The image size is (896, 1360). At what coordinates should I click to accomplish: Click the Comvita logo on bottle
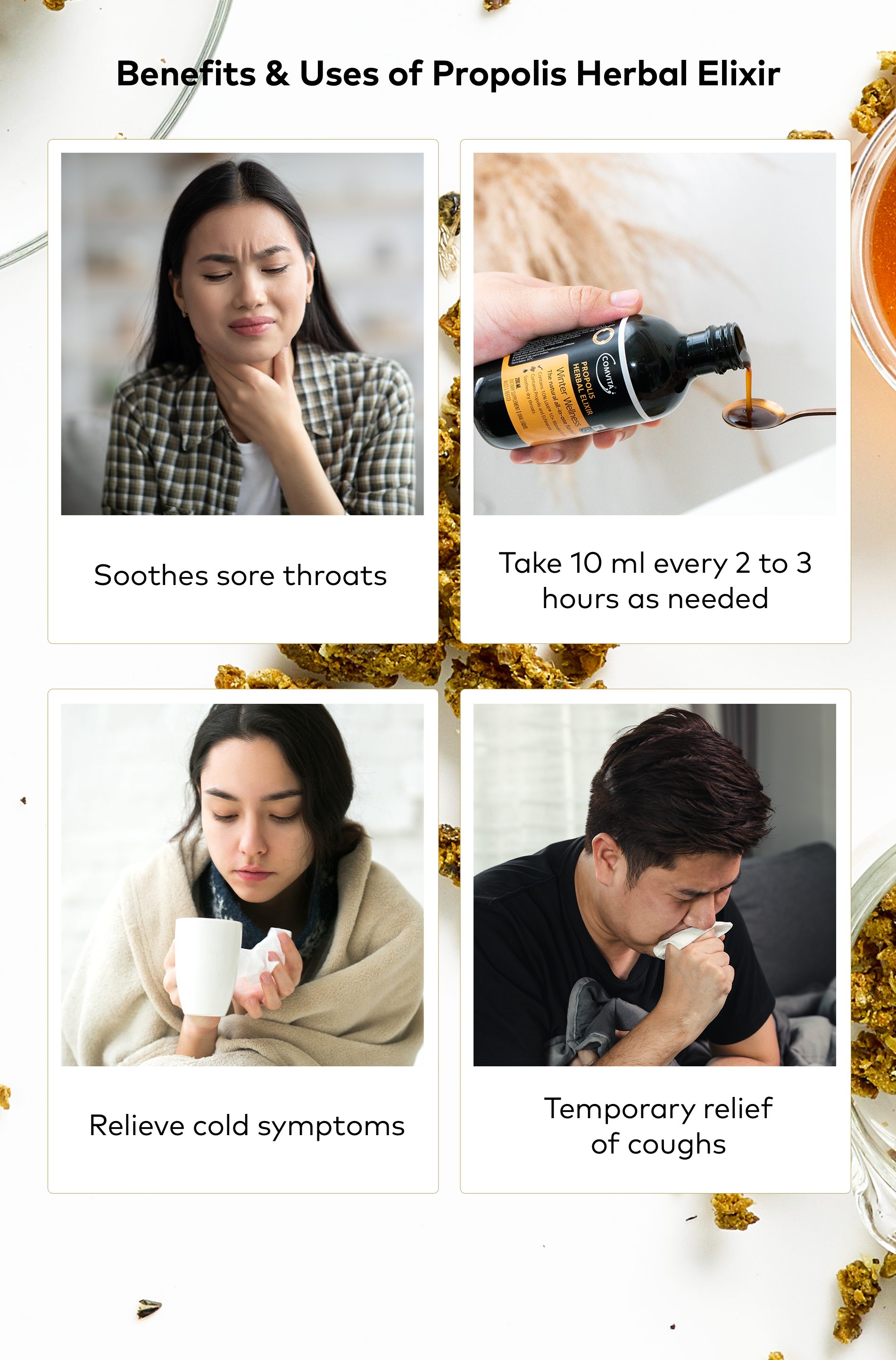pyautogui.click(x=606, y=373)
